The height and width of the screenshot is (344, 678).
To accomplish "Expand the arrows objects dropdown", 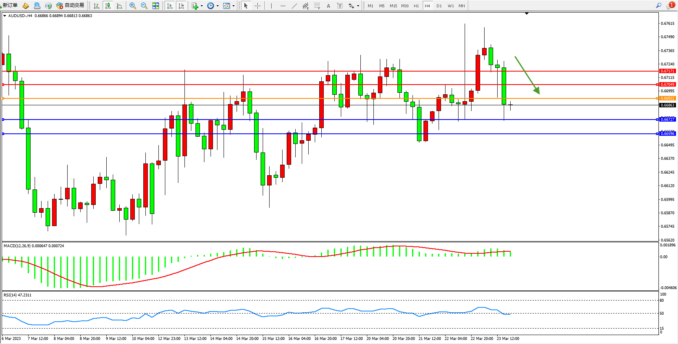I will pyautogui.click(x=358, y=6).
